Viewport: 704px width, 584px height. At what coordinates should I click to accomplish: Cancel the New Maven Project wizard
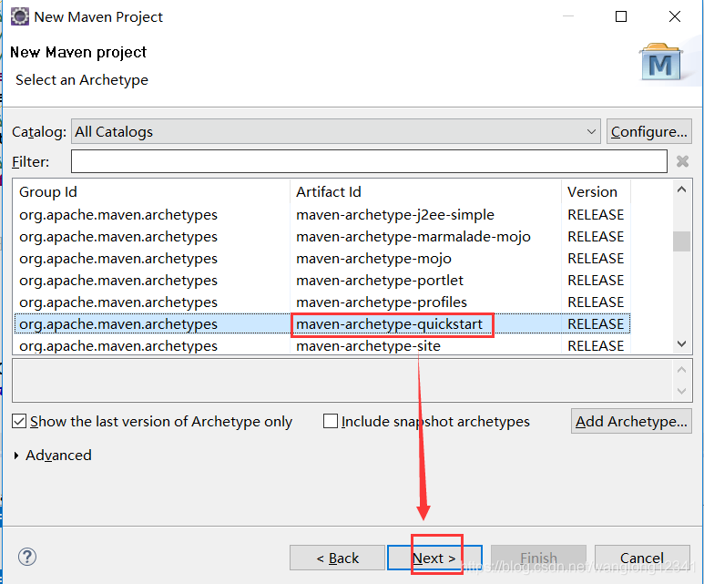pos(642,558)
